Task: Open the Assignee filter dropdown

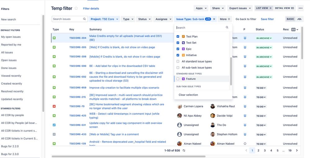Action: click(x=163, y=19)
